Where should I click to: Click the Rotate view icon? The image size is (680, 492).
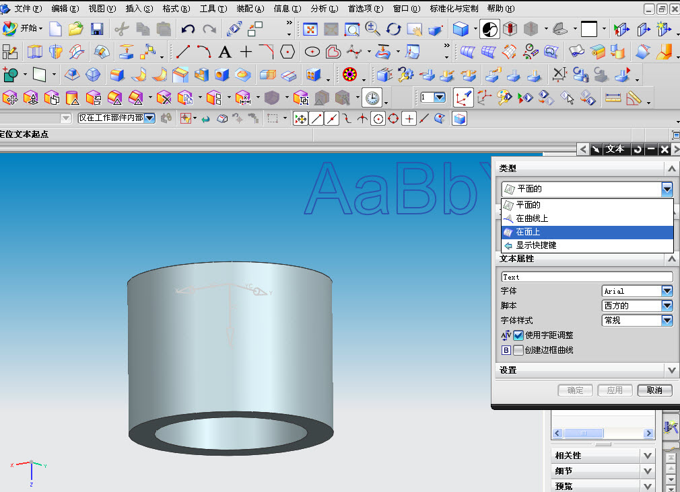coord(393,29)
